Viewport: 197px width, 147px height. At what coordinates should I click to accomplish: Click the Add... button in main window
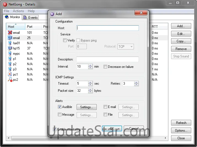[x=181, y=26]
